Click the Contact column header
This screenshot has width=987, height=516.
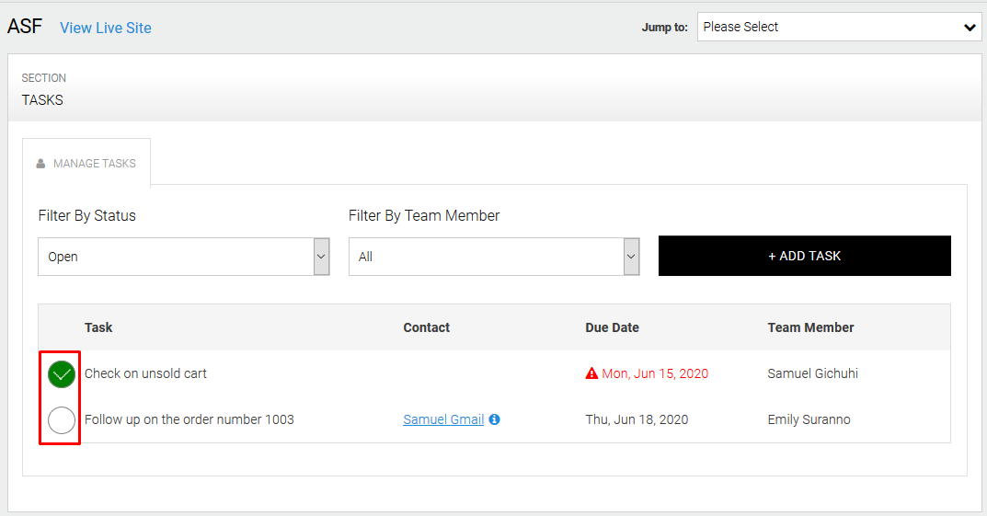[426, 327]
